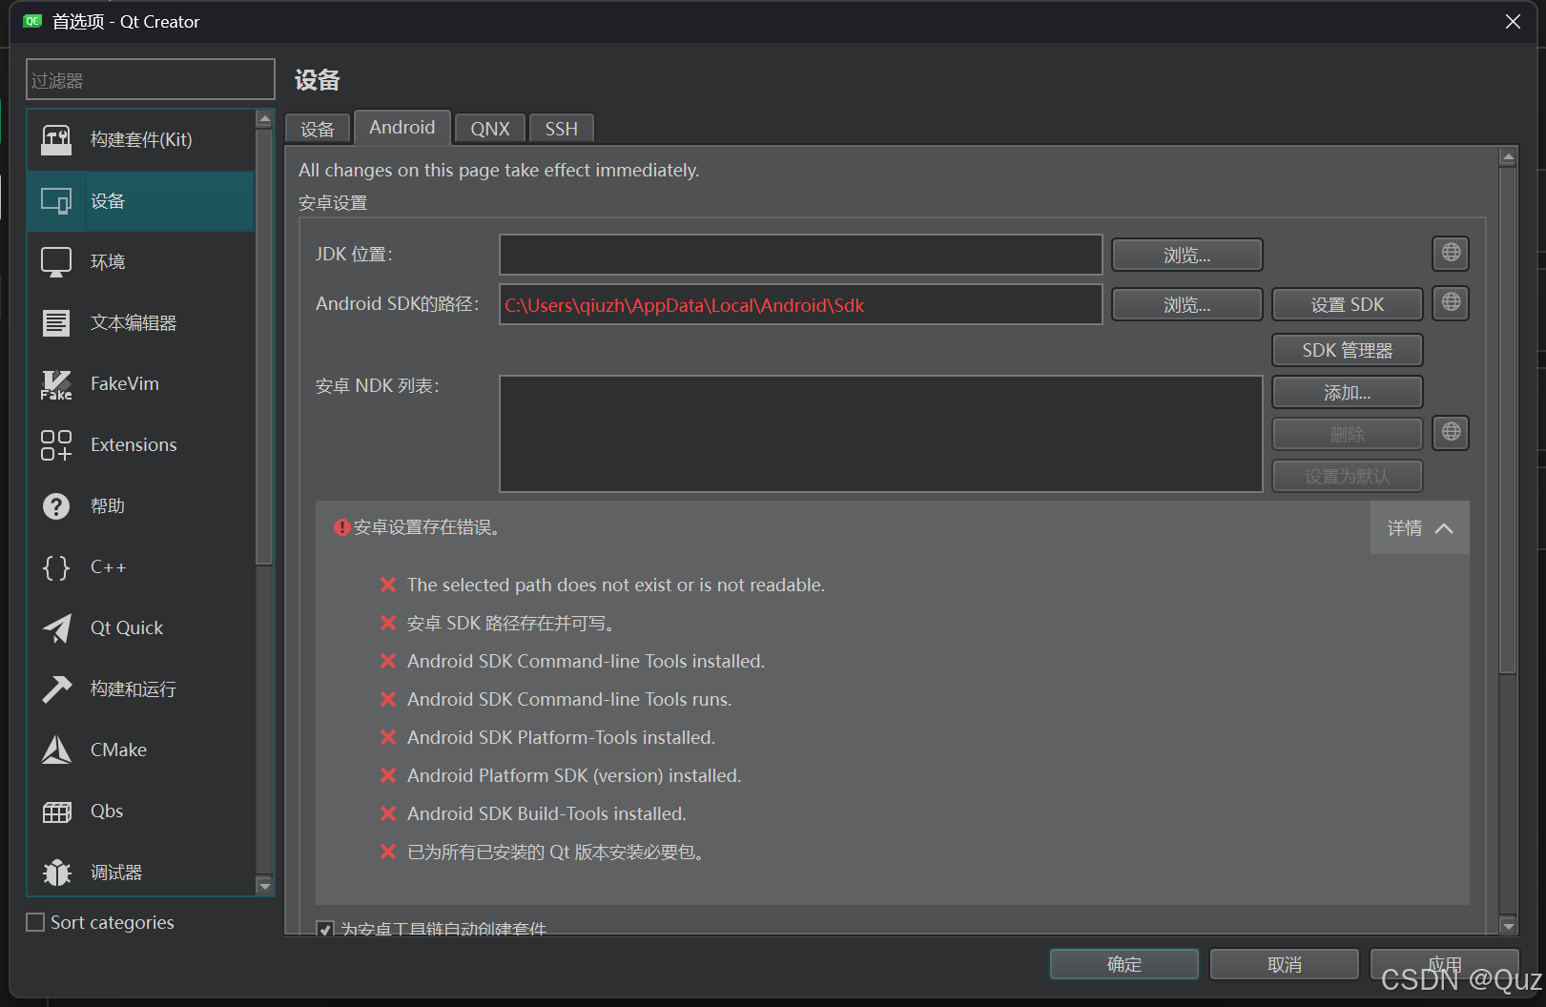Click inside the 安卓 NDK 列表 list box
1546x1007 pixels.
[881, 434]
